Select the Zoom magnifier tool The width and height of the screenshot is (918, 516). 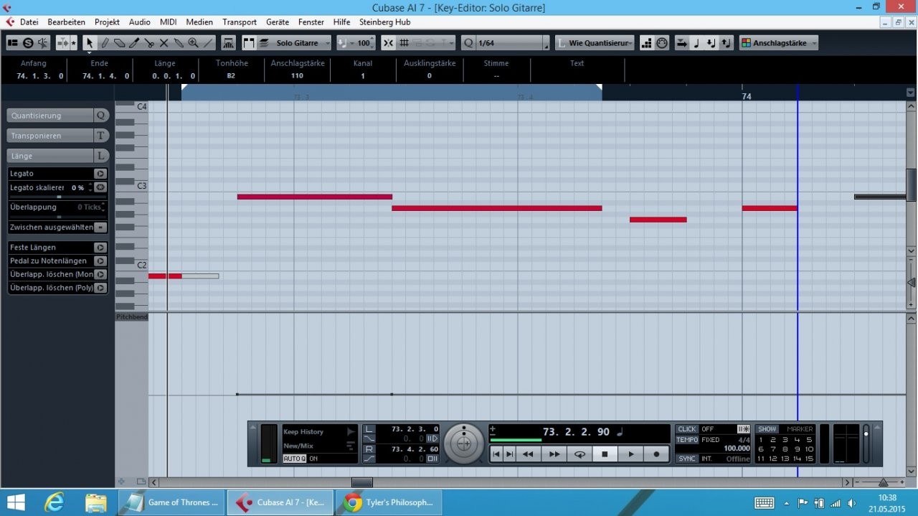tap(193, 43)
